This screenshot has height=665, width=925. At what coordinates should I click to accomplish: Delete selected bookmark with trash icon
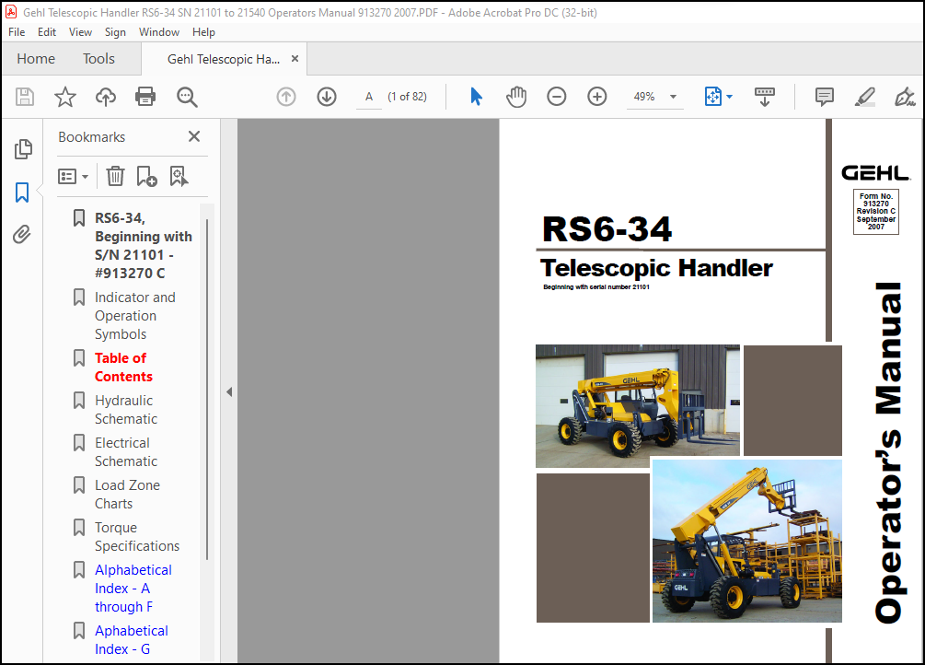[x=115, y=176]
